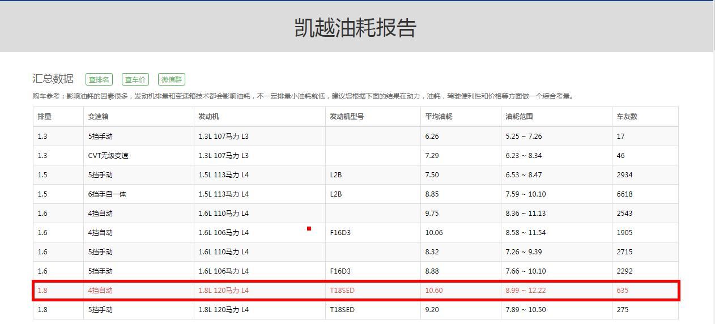Click the 油耗范围 column header
The width and height of the screenshot is (715, 324).
pyautogui.click(x=519, y=117)
